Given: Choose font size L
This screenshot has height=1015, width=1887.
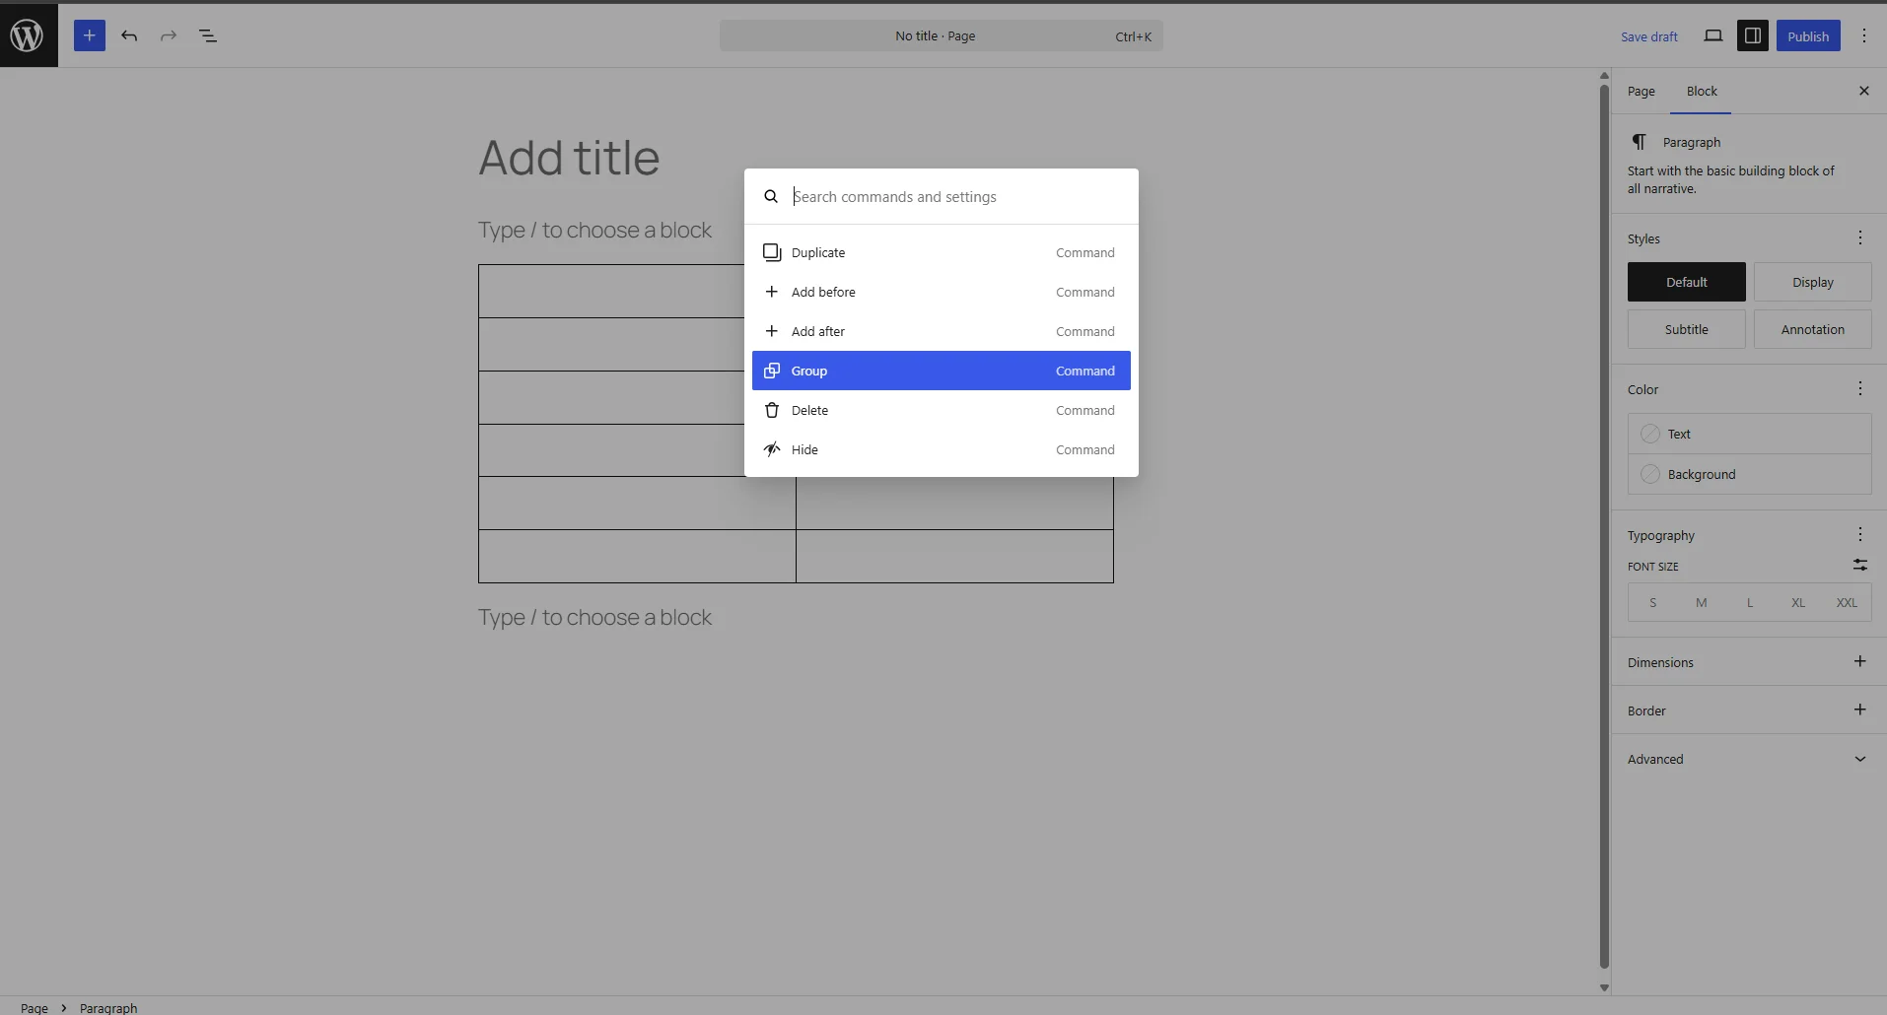Looking at the screenshot, I should pos(1750,602).
